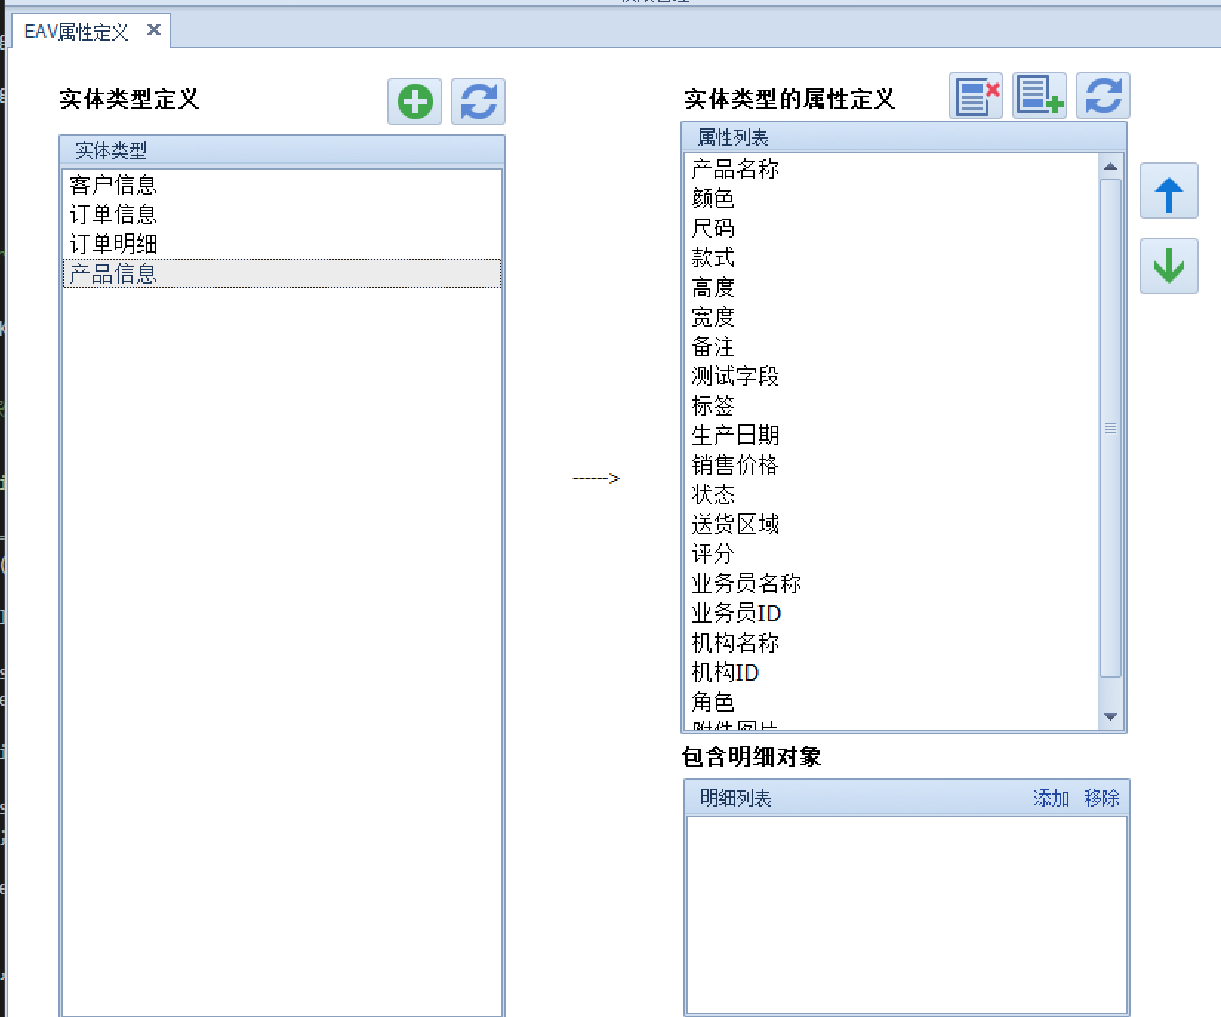
Task: Click the 实体类型 column header
Action: coord(282,150)
